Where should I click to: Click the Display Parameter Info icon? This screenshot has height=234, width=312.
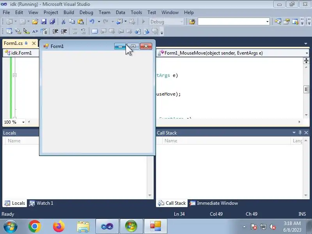[x=18, y=31]
